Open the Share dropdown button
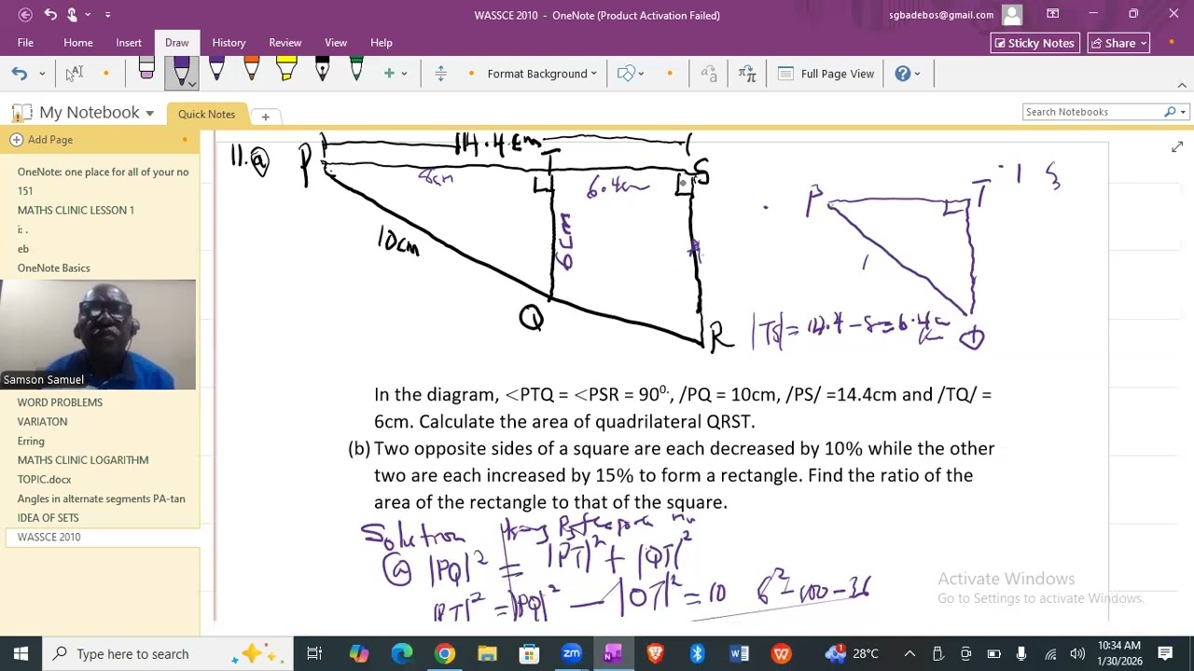 click(1118, 43)
